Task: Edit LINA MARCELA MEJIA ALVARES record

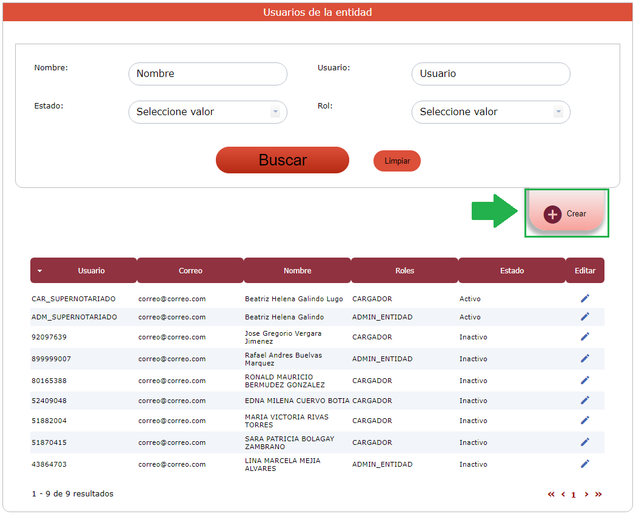Action: tap(584, 464)
